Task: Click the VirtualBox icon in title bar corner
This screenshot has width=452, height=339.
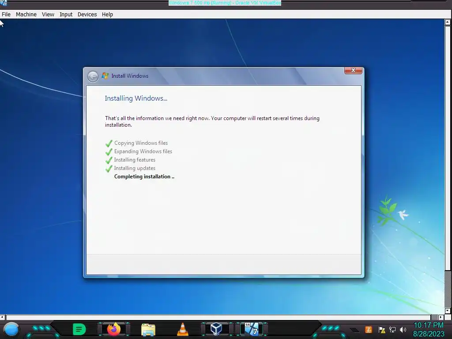Action: click(4, 3)
